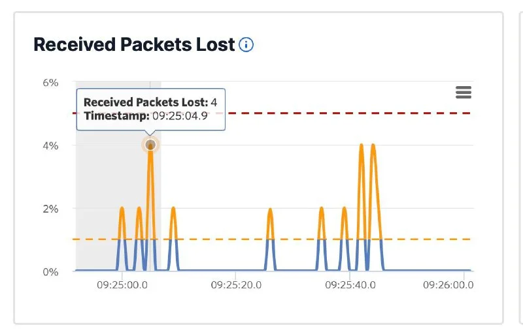Click the 2% y-axis label
Viewport: 523px width, 334px height.
pyautogui.click(x=50, y=209)
